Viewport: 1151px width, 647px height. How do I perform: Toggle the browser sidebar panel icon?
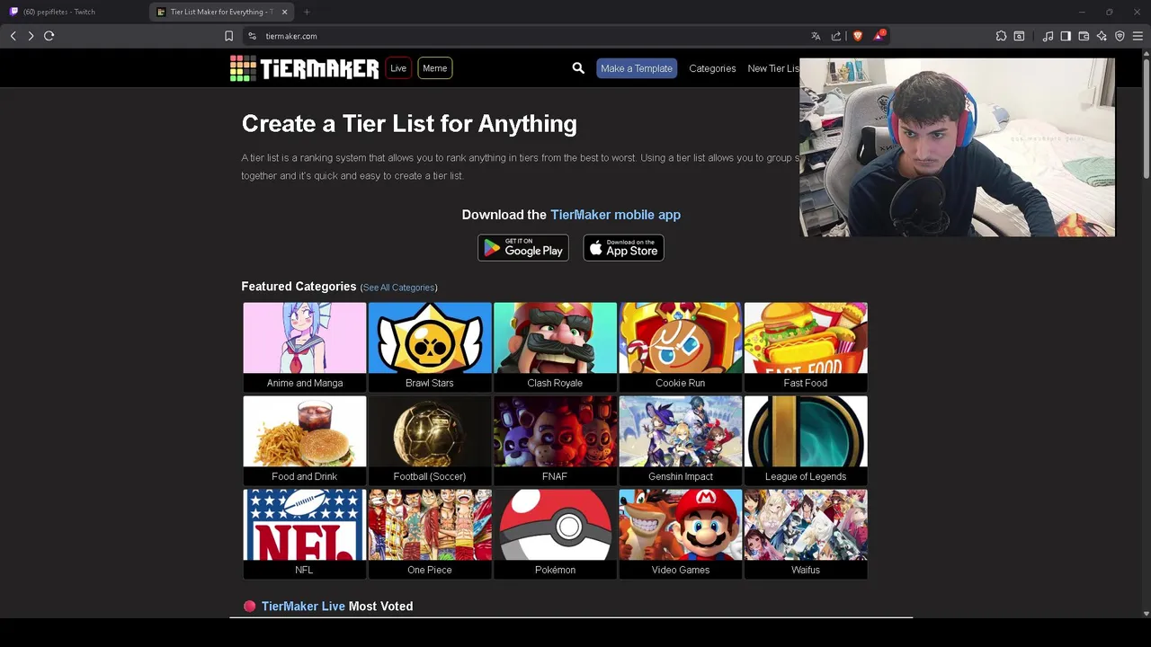pos(1066,36)
